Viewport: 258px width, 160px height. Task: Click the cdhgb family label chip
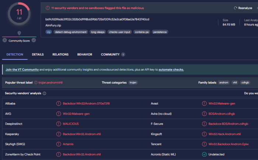pyautogui.click(x=245, y=82)
